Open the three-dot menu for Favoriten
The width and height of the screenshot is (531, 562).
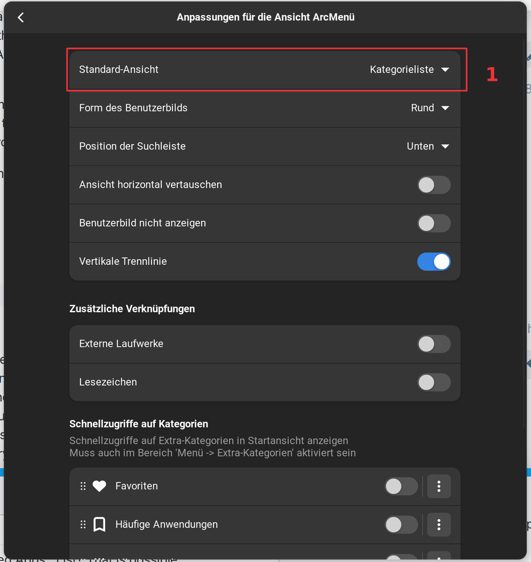click(x=439, y=486)
